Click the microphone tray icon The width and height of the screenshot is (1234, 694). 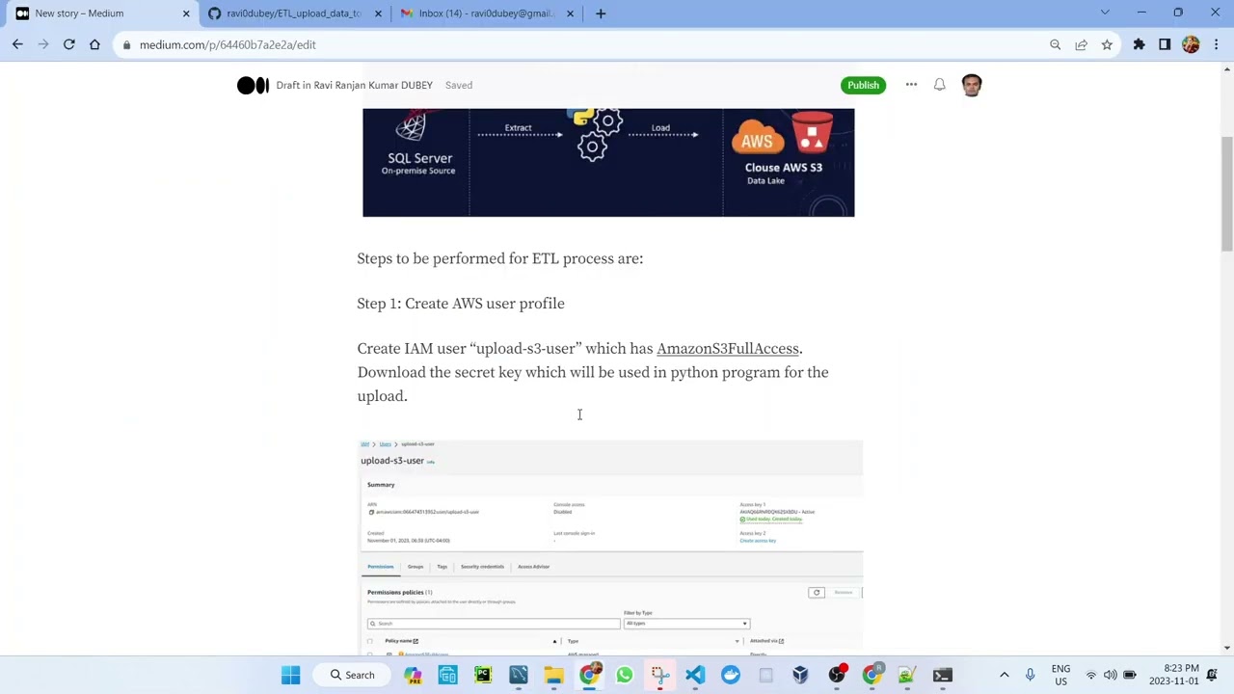(x=1030, y=675)
